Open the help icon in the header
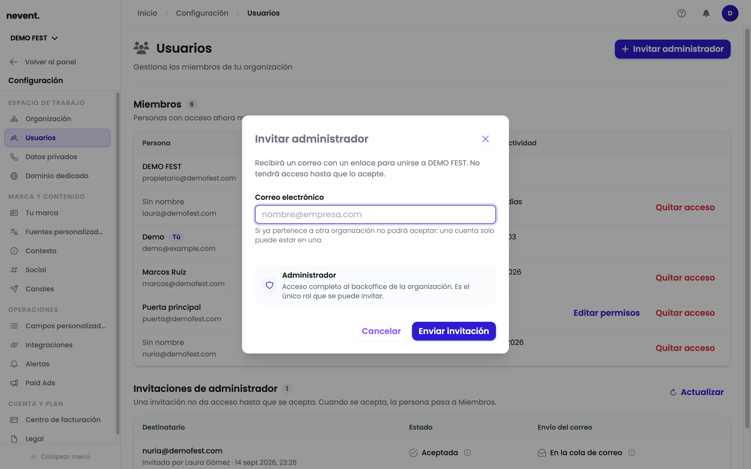Image resolution: width=751 pixels, height=469 pixels. [681, 13]
